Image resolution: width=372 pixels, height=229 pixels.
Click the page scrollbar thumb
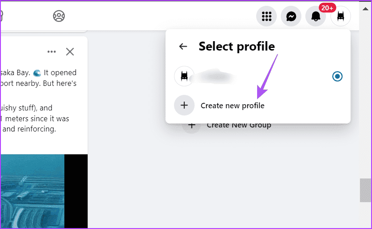point(365,191)
